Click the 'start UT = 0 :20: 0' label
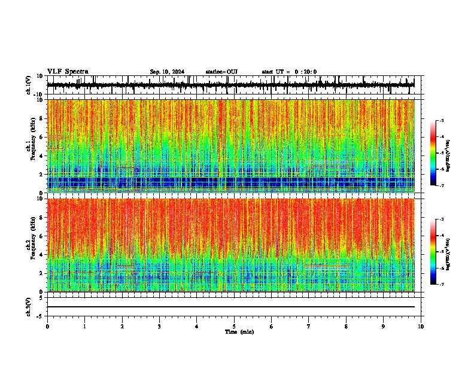 click(289, 72)
